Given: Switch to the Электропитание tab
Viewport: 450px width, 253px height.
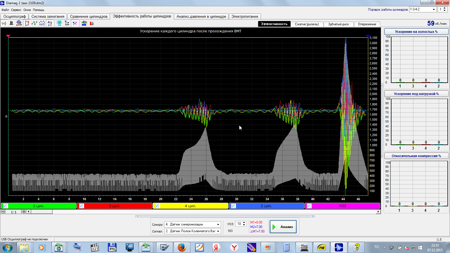Looking at the screenshot, I should pyautogui.click(x=245, y=16).
